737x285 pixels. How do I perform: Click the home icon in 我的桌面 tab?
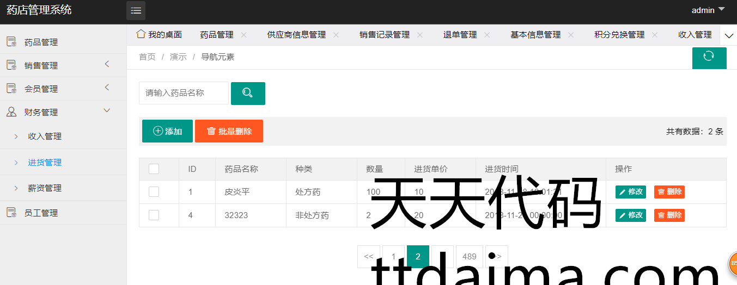pos(141,34)
